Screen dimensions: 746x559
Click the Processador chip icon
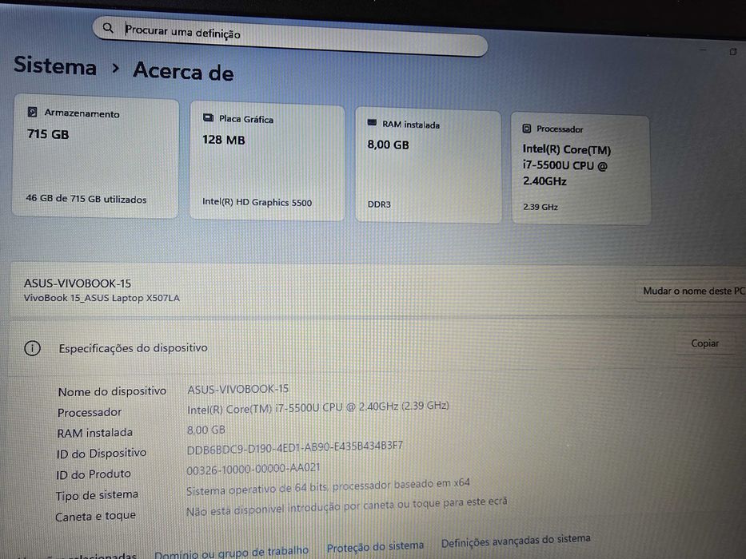coord(527,129)
